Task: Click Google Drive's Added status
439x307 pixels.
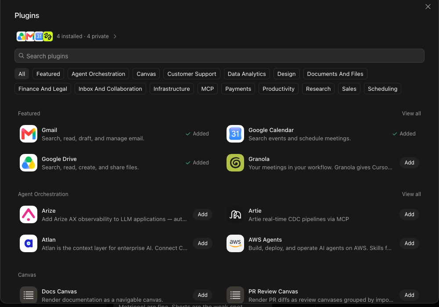Action: click(x=198, y=163)
